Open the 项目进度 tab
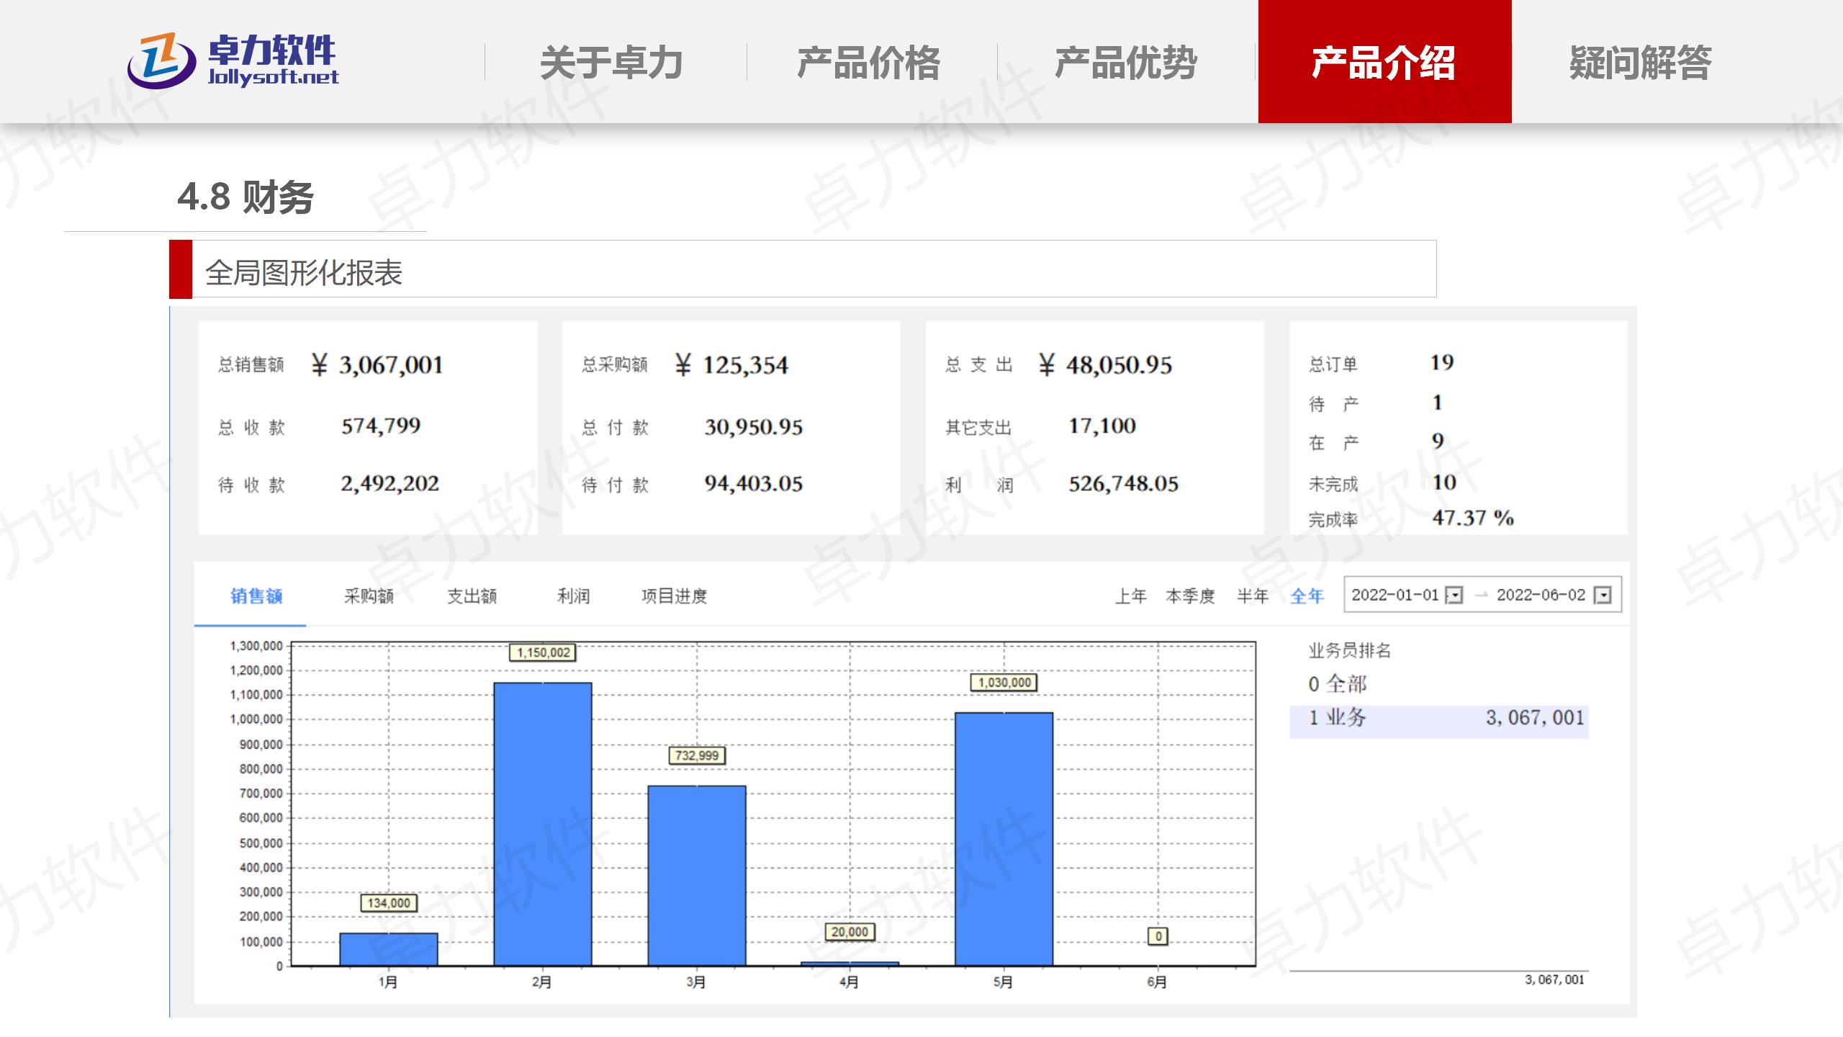This screenshot has height=1037, width=1843. (x=674, y=596)
